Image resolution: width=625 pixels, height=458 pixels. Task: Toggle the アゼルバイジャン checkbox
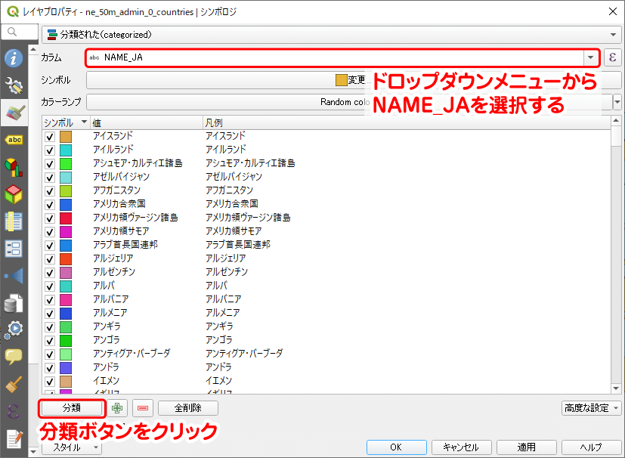pos(49,178)
